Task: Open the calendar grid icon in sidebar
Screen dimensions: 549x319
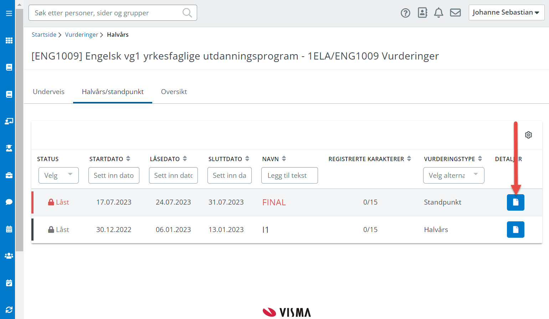Action: 9,229
